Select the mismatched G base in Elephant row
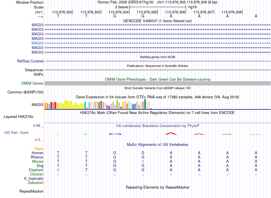The image size is (271, 198). 58,170
